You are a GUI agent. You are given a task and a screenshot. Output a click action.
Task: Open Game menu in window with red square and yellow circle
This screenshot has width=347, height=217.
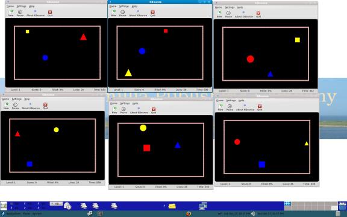(114, 104)
